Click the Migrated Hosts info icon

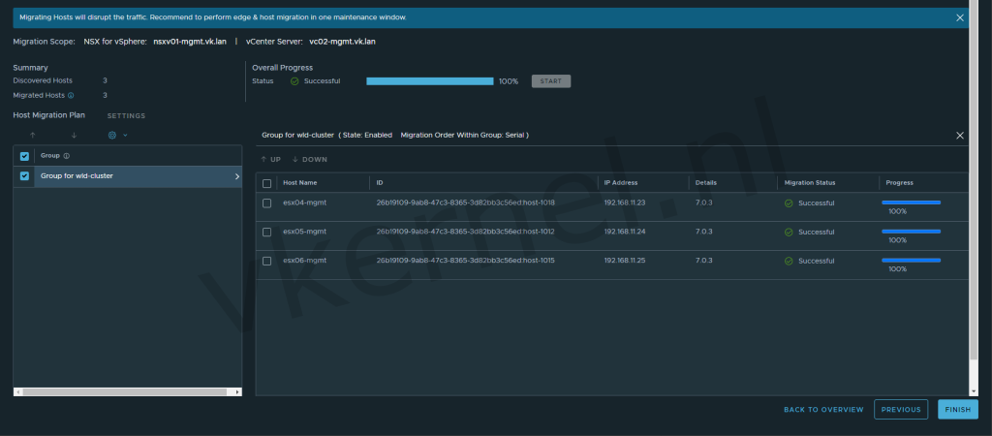point(71,96)
